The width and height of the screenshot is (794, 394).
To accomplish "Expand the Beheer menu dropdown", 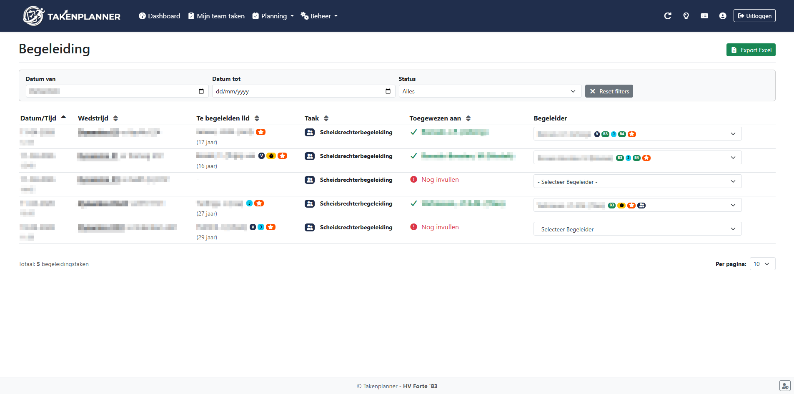I will pyautogui.click(x=319, y=16).
